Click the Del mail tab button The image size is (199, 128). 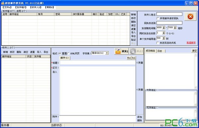pyautogui.click(x=133, y=58)
